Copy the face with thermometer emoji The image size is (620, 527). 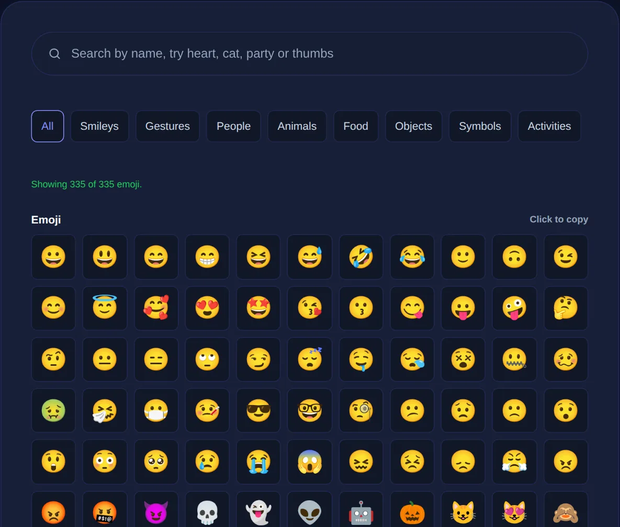207,410
